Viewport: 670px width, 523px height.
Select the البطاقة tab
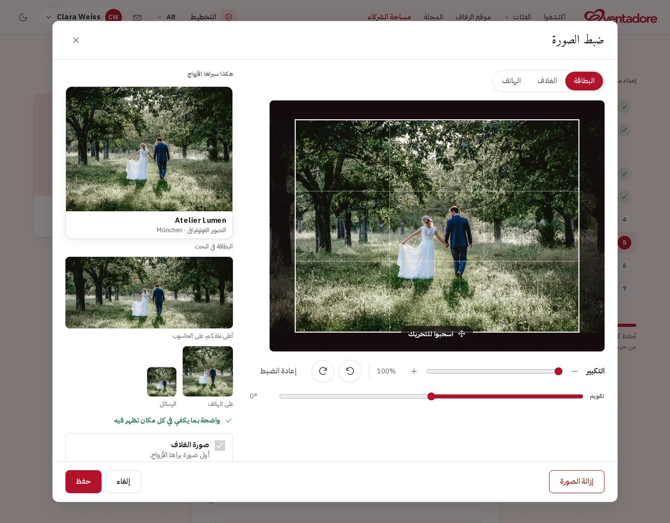click(584, 81)
